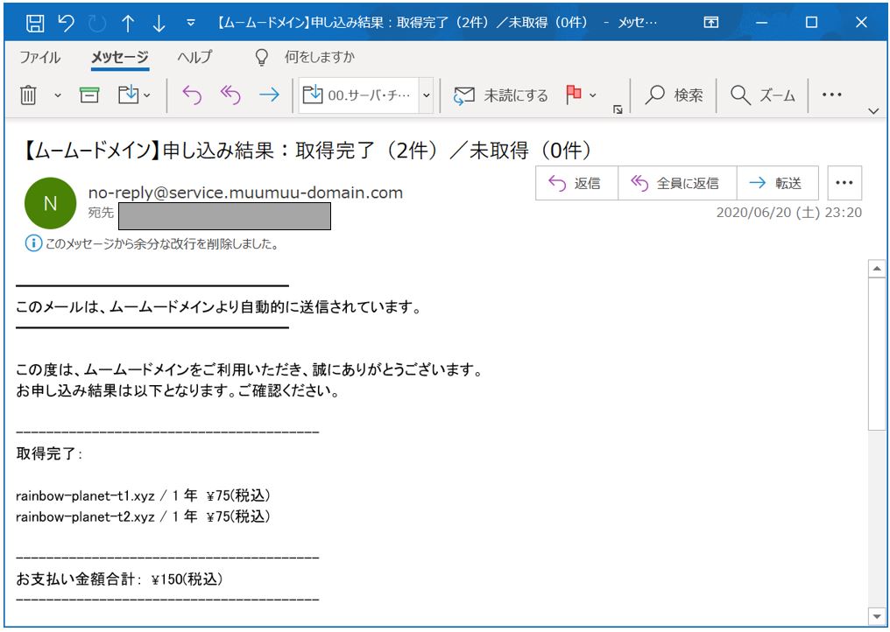Viewport: 890px width, 632px height.
Task: Click text rainbow-planet-t1.xyz line
Action: 143,495
